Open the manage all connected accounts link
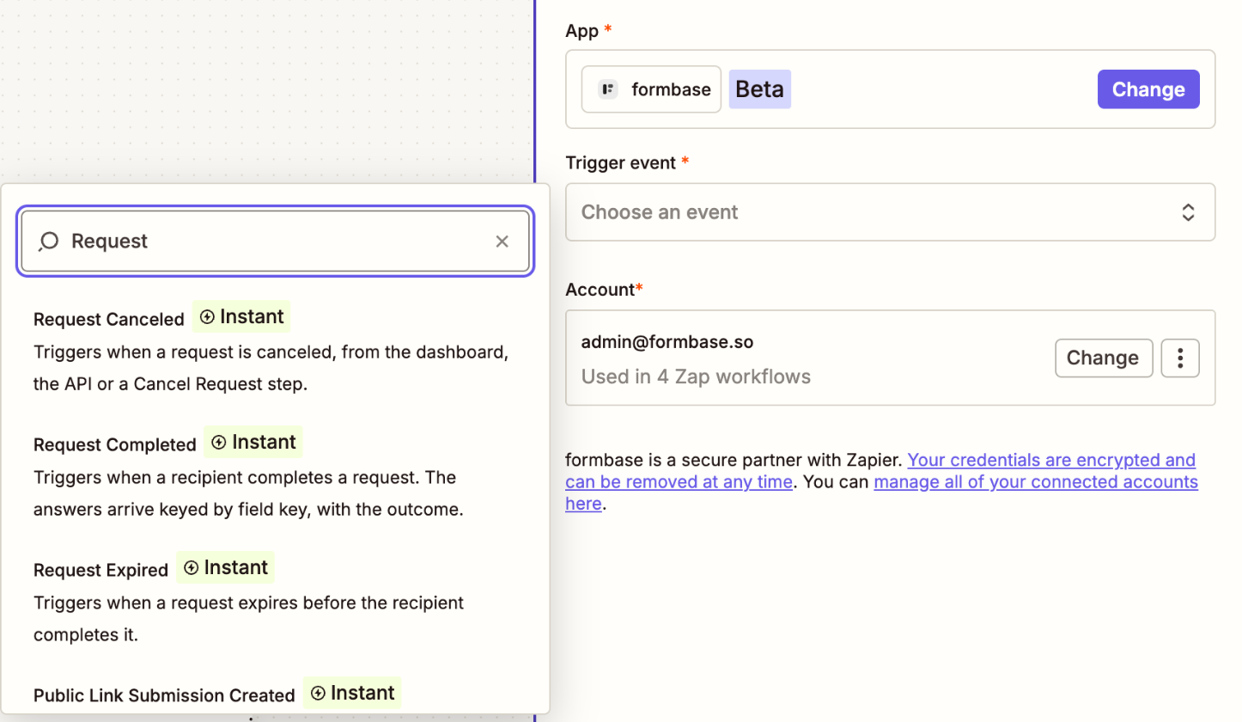 click(881, 493)
